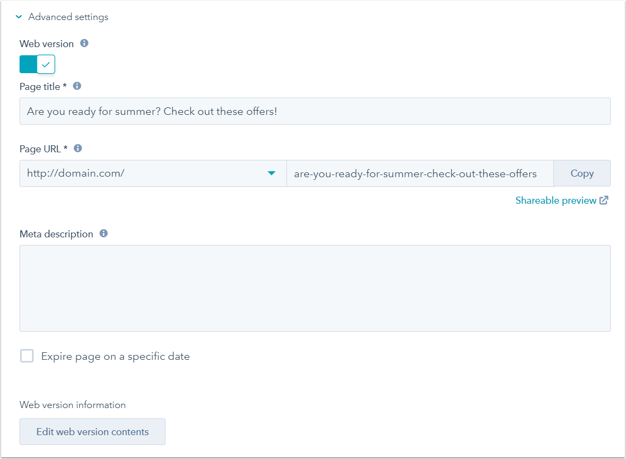Collapse the Advanced settings chevron
The height and width of the screenshot is (459, 626).
(x=19, y=17)
